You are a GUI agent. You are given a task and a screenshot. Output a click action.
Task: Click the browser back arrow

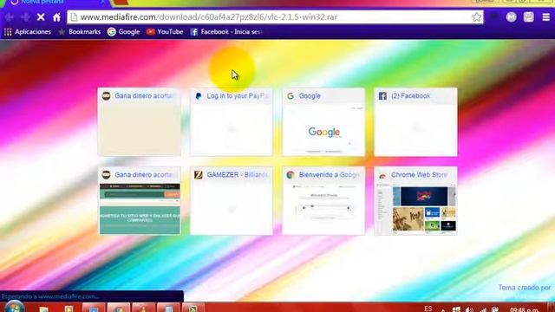click(x=10, y=17)
